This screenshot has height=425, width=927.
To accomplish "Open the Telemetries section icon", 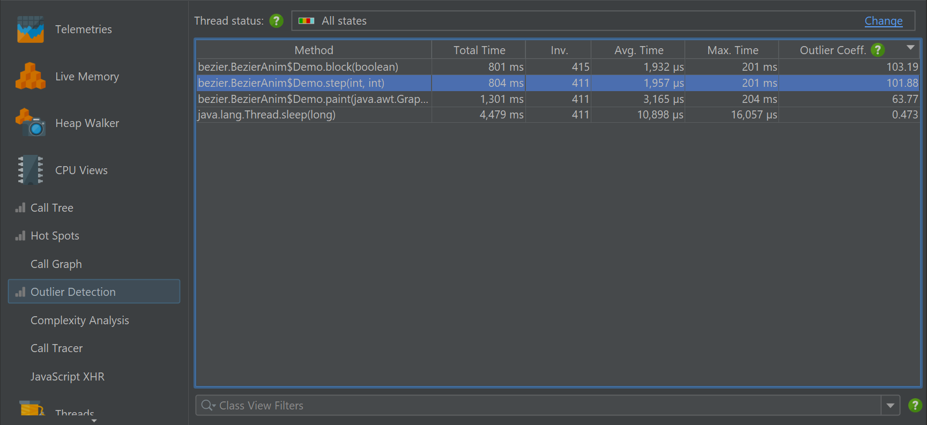I will [x=30, y=29].
